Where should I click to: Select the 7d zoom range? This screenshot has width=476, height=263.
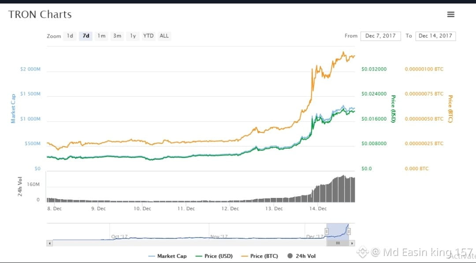point(86,36)
